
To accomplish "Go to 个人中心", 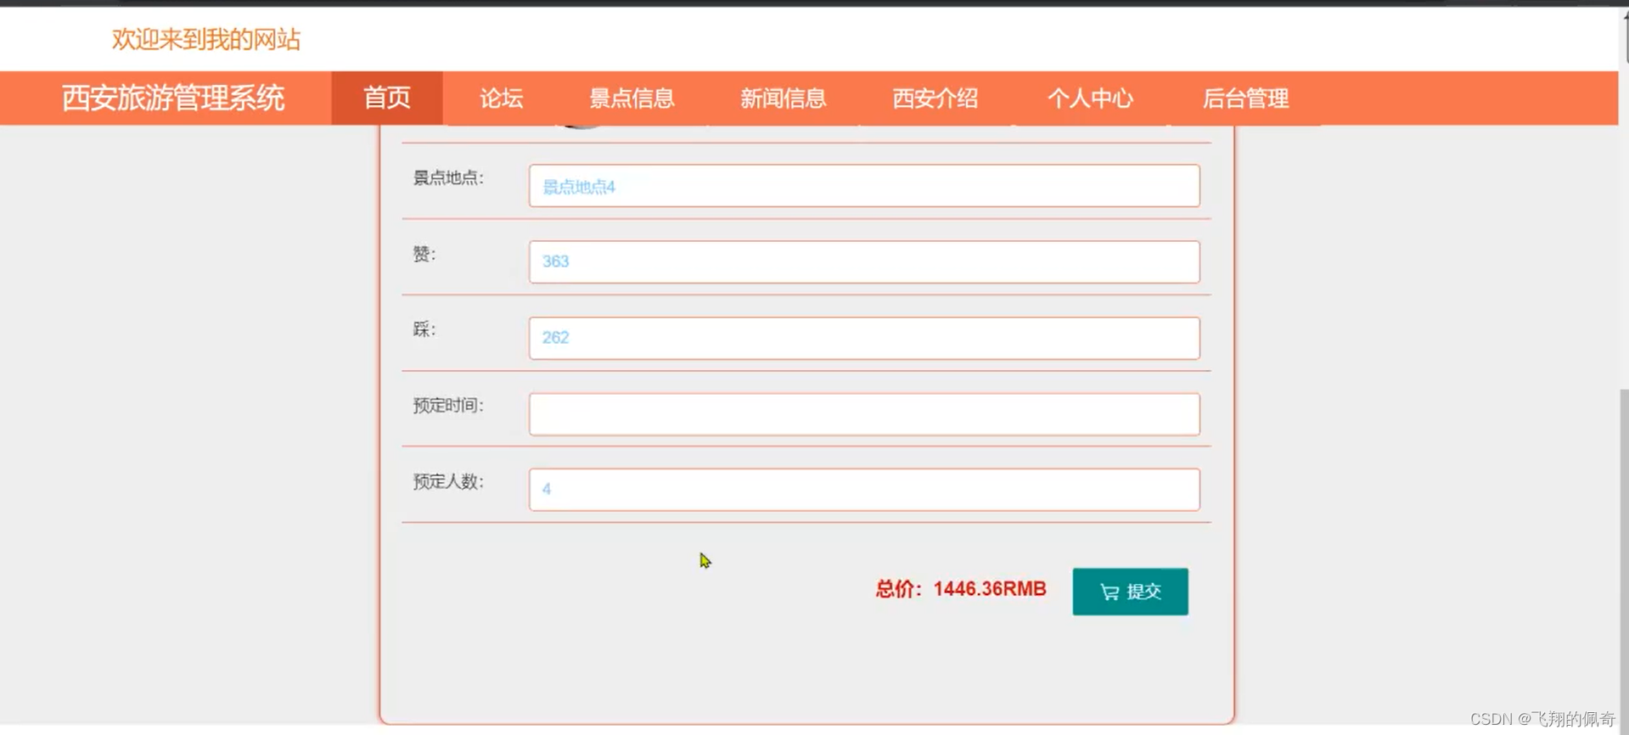I will click(1090, 98).
